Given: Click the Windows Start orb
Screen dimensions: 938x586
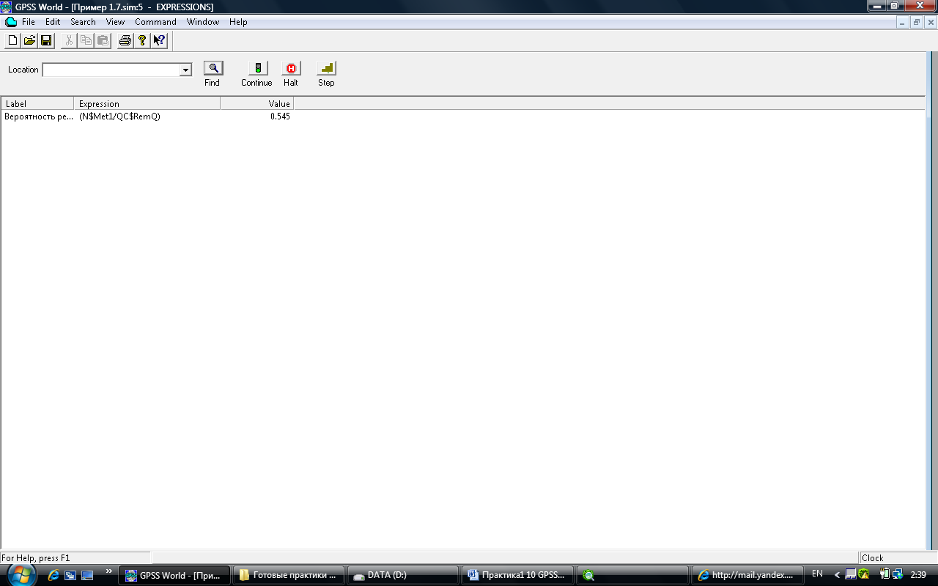Looking at the screenshot, I should coord(22,575).
